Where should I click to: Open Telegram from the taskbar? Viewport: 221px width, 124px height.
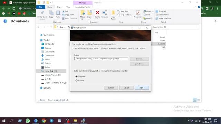point(51,121)
